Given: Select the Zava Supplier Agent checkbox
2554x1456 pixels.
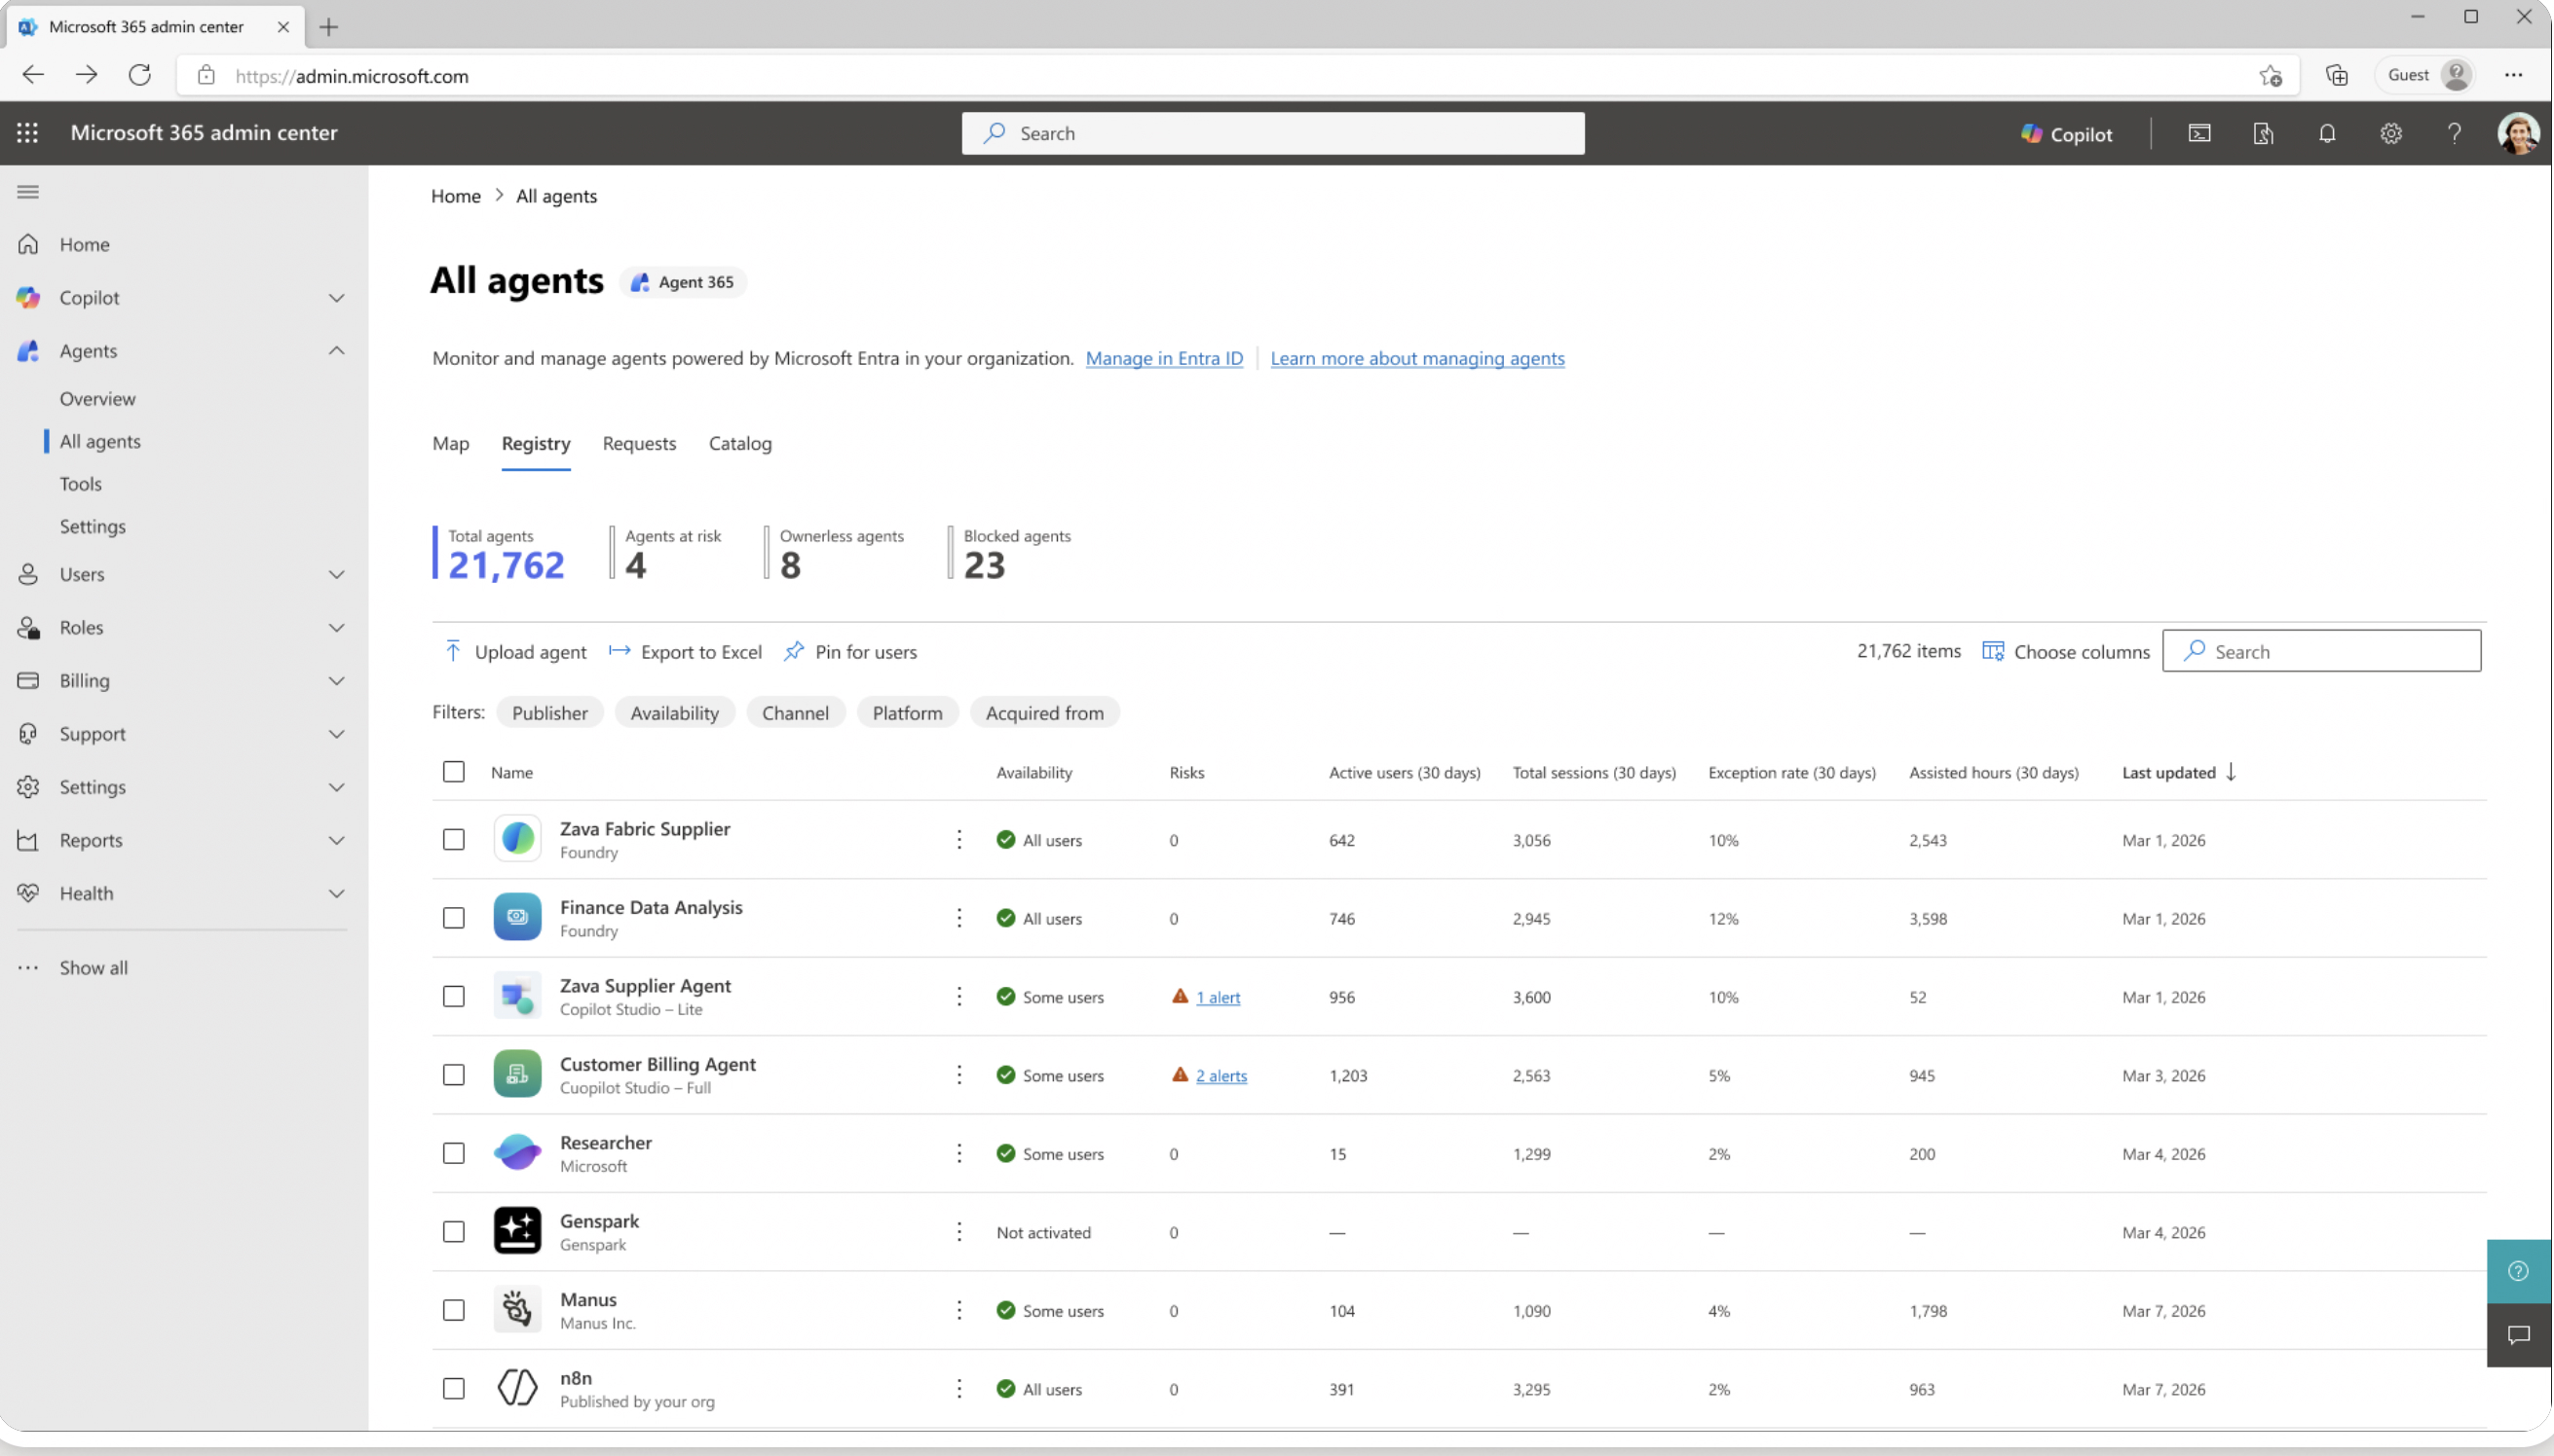Looking at the screenshot, I should (x=453, y=997).
